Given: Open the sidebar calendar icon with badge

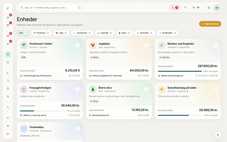Looking at the screenshot, I should [x=8, y=25].
